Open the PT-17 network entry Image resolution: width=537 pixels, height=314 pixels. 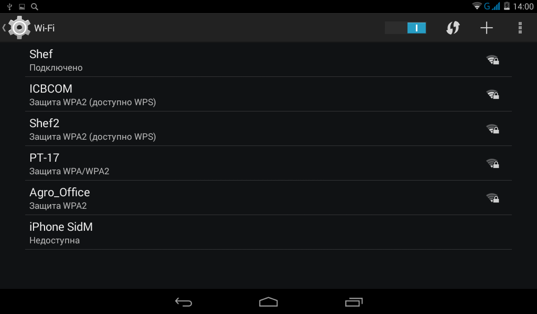(x=268, y=163)
